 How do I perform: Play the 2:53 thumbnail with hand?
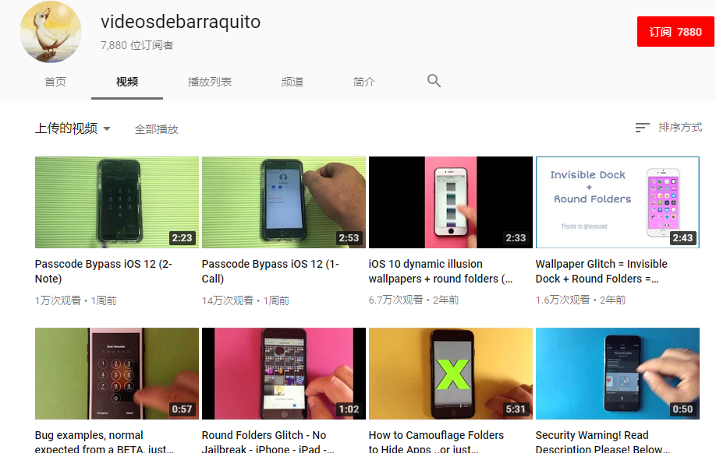[284, 202]
